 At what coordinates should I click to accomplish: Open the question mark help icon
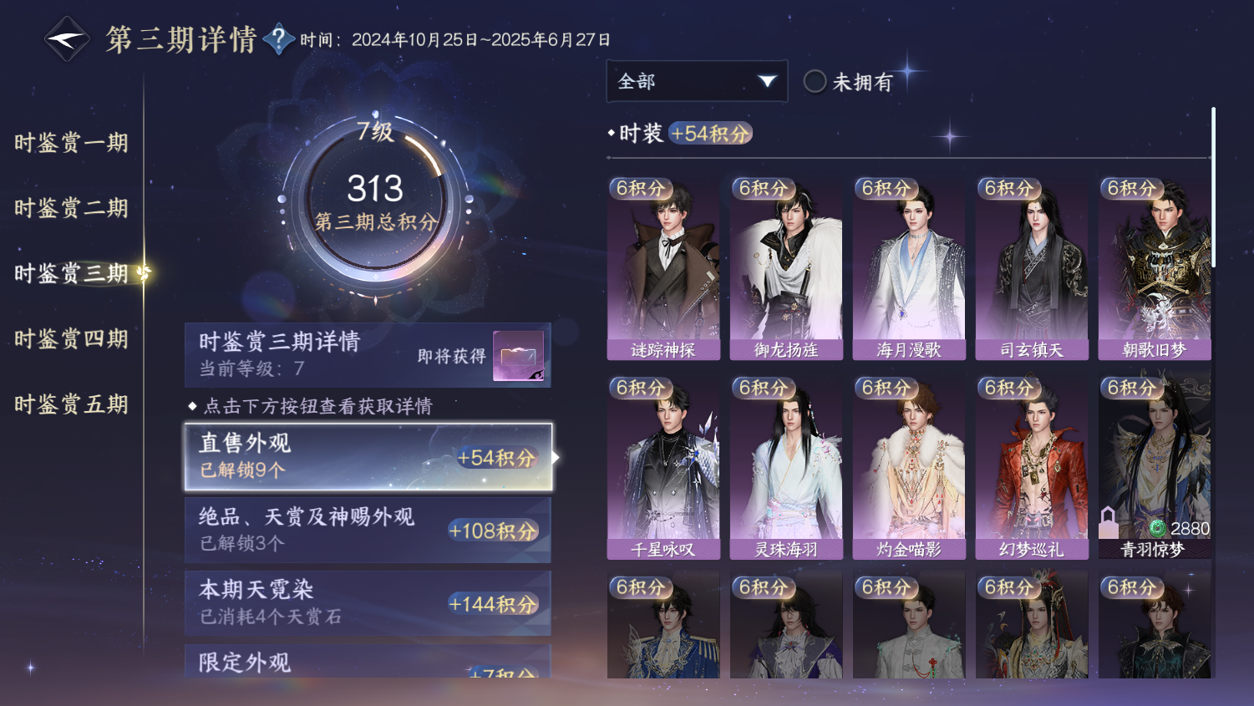278,38
